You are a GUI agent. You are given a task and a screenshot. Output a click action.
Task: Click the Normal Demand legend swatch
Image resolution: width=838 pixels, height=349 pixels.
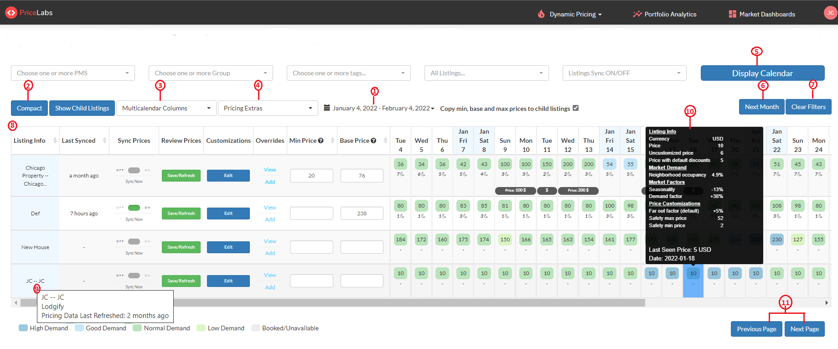tap(137, 328)
